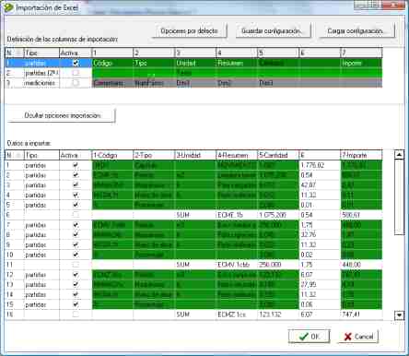Check Activa for data row 11

(76, 265)
